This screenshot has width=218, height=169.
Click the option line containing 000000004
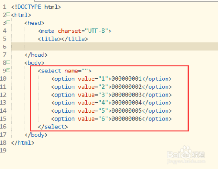[112, 103]
